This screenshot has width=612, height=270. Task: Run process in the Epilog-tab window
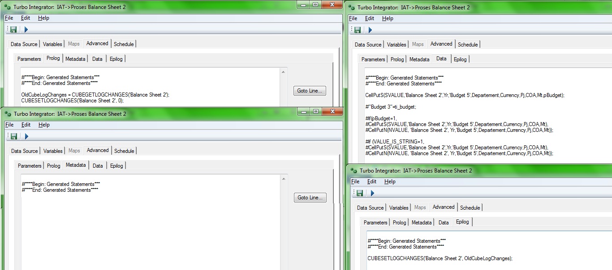[x=372, y=193]
